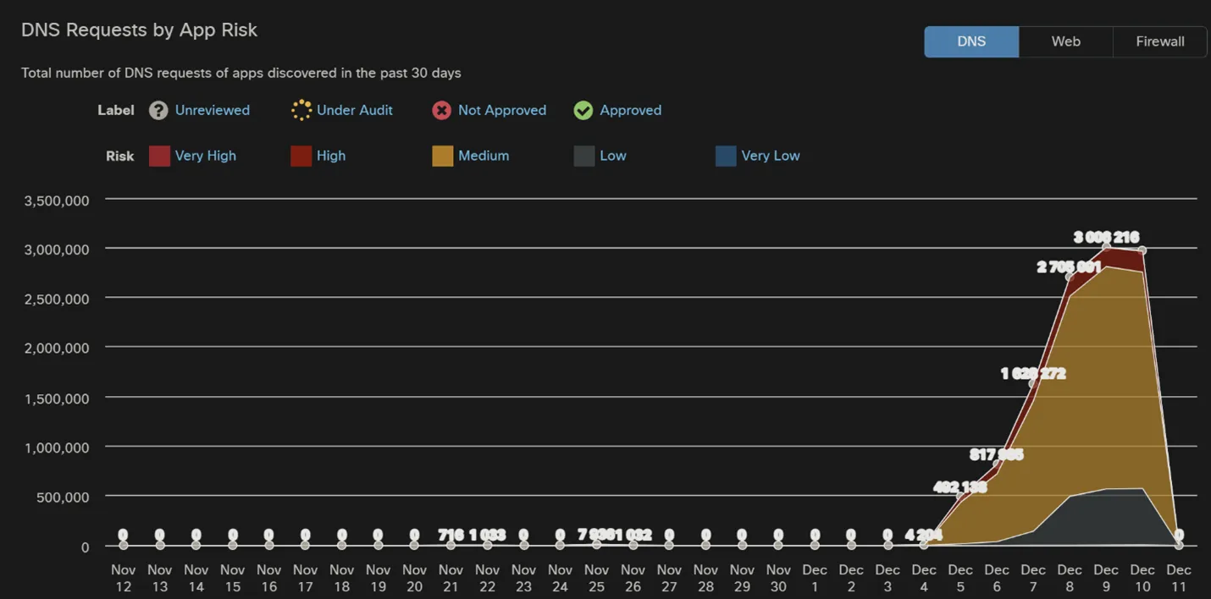Open the Firewall tab
Viewport: 1211px width, 599px height.
[x=1159, y=41]
